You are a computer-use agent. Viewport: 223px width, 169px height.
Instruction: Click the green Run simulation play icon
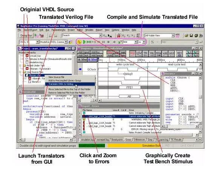[x=85, y=42]
